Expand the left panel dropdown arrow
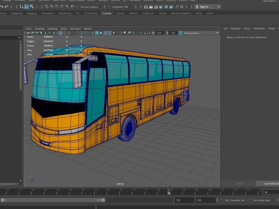 pos(20,38)
